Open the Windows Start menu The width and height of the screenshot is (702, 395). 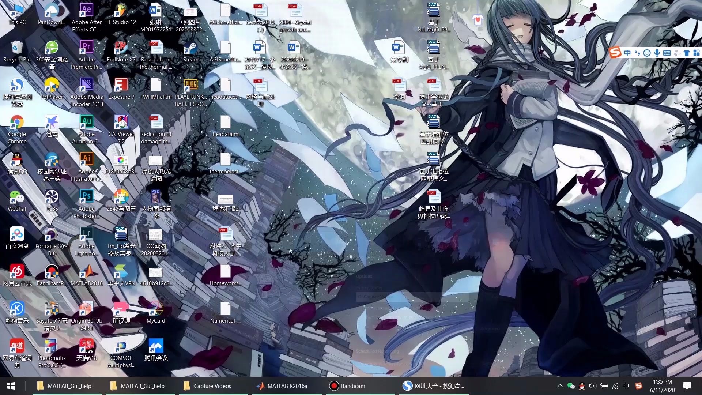pyautogui.click(x=11, y=386)
